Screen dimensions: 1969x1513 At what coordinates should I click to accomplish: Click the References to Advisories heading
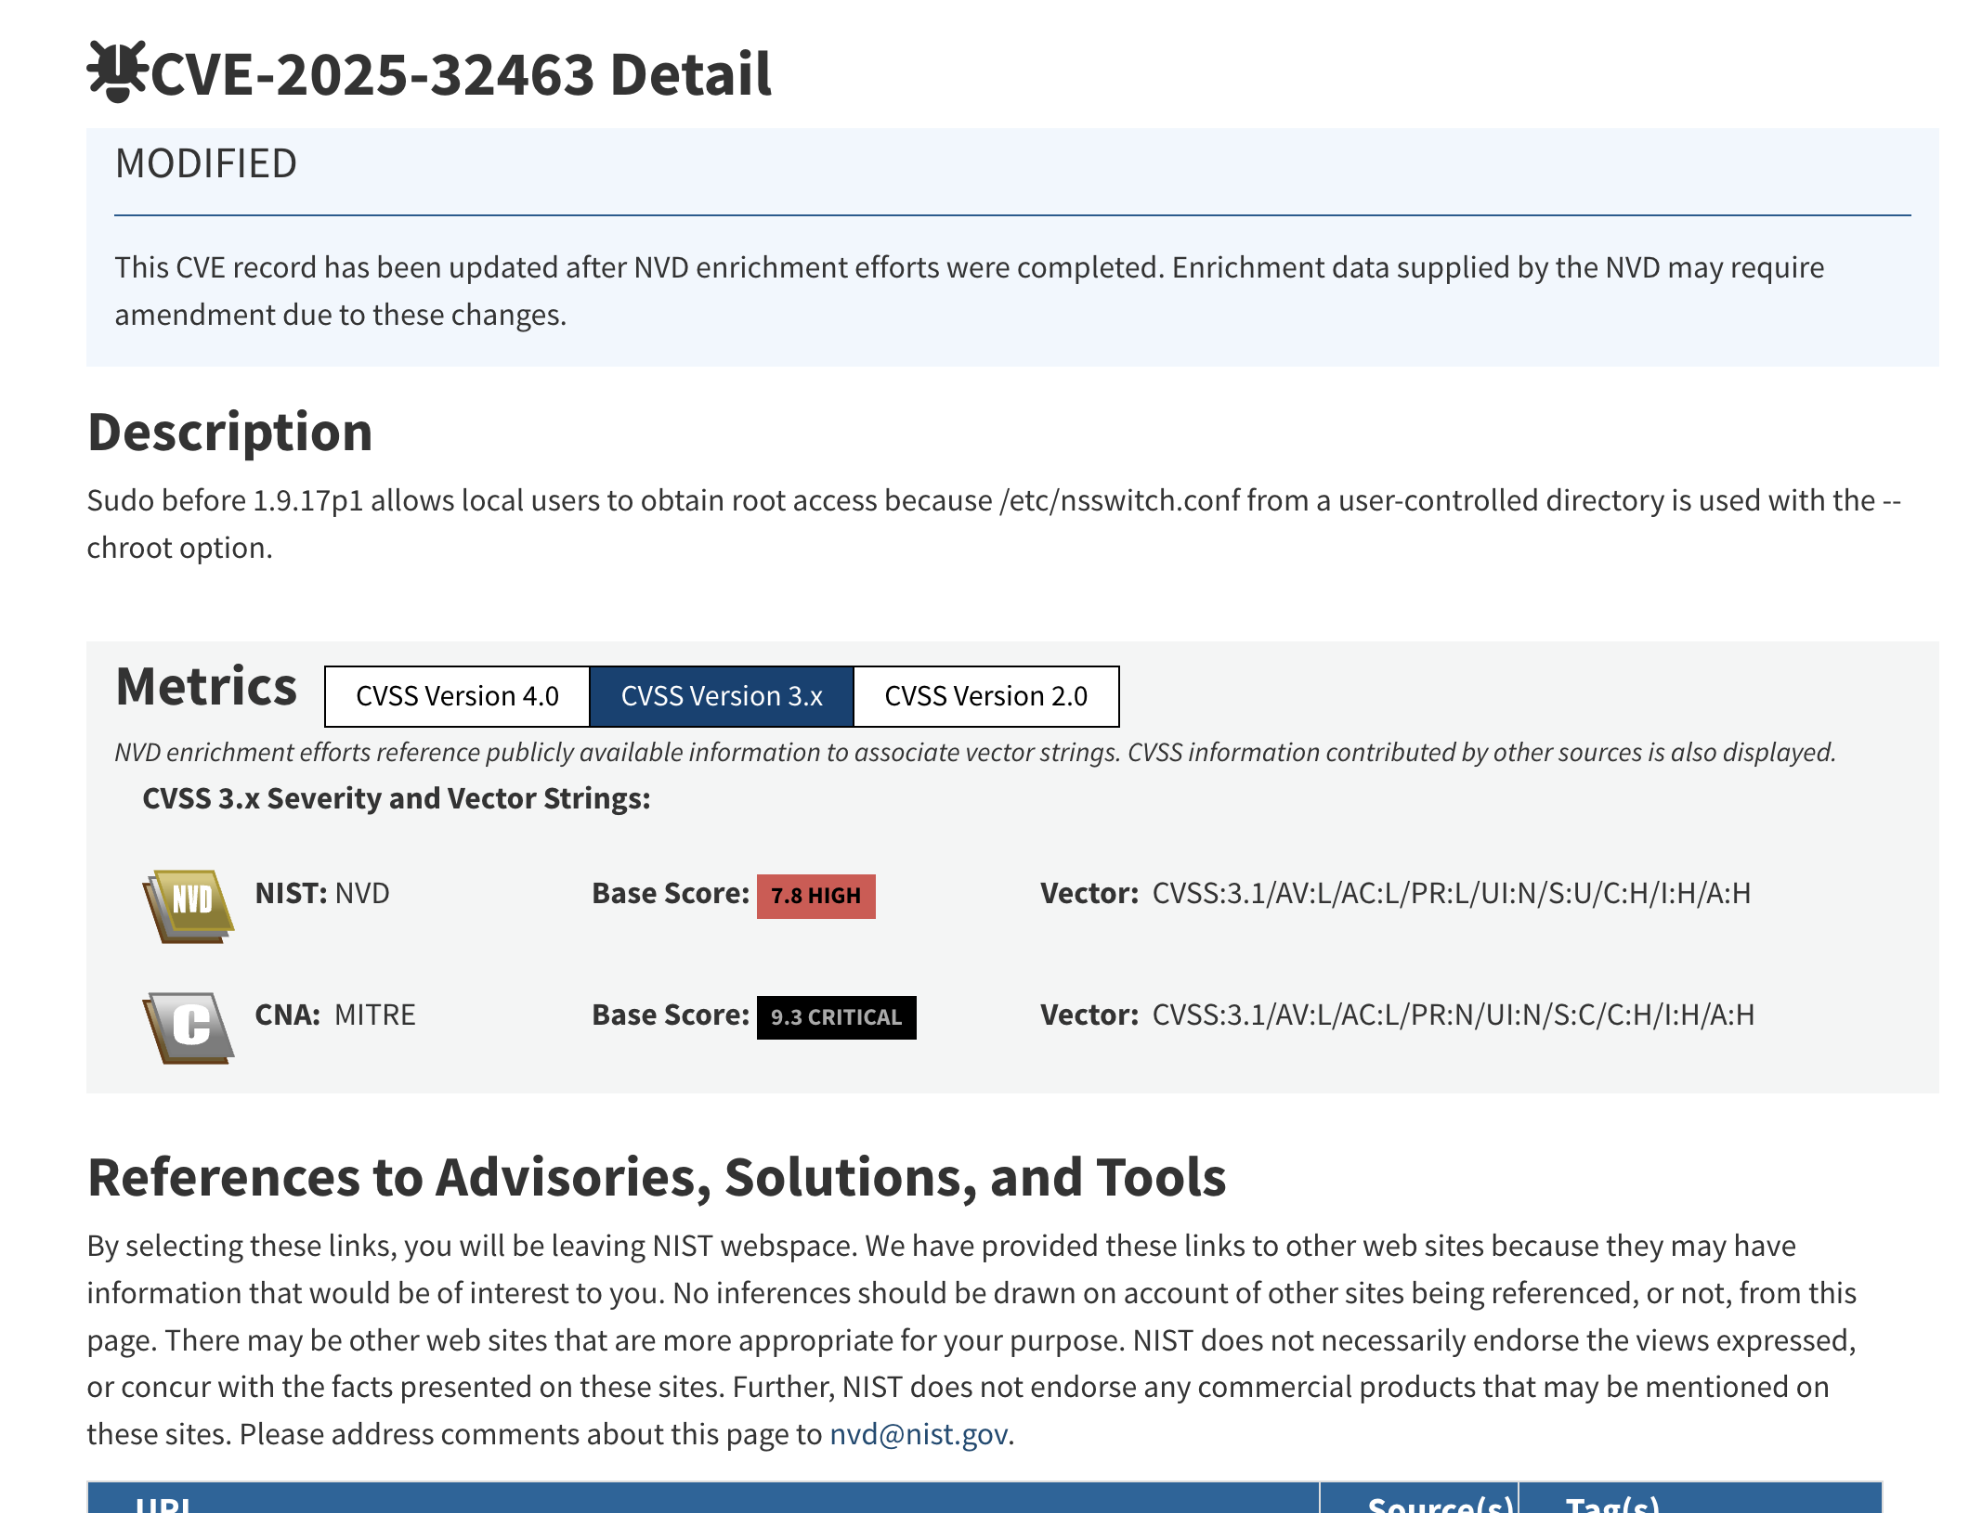[656, 1177]
